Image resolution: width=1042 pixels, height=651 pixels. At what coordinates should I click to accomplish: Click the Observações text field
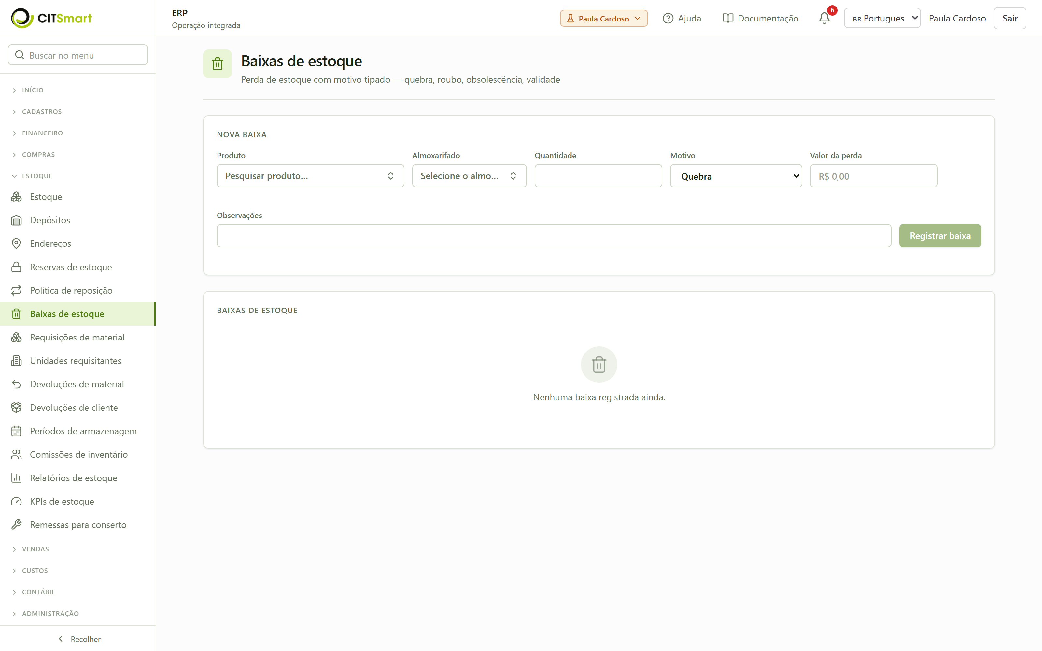coord(554,236)
